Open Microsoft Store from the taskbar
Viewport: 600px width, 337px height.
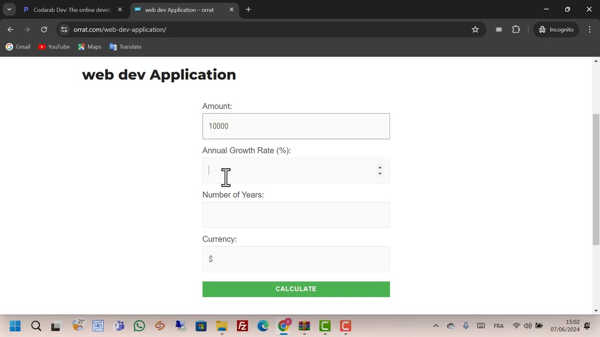[201, 326]
